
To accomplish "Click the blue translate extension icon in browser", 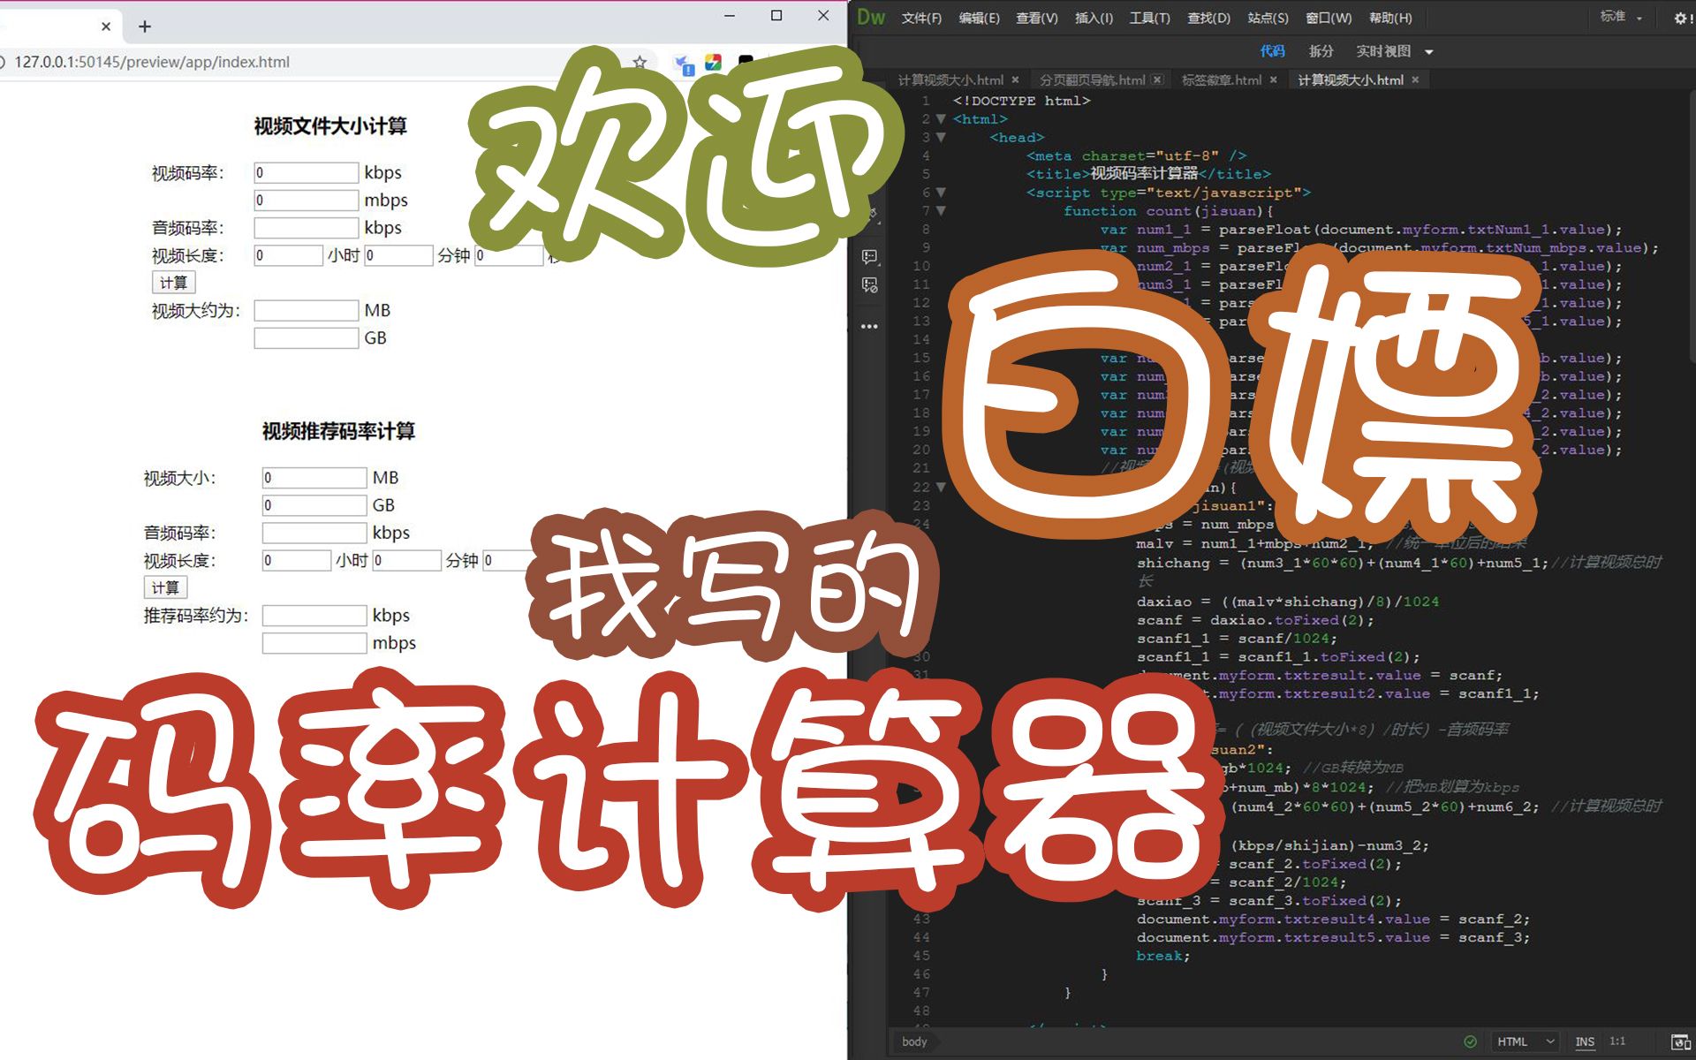I will (x=684, y=64).
